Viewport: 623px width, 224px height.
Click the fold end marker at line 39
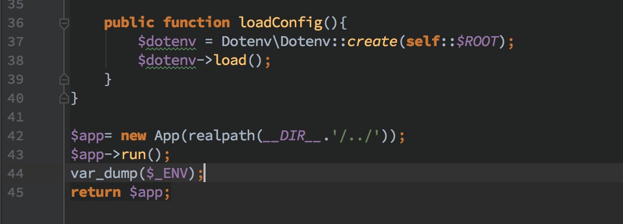point(64,80)
